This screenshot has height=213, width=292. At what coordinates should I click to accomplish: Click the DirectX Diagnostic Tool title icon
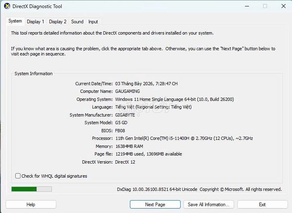click(7, 6)
